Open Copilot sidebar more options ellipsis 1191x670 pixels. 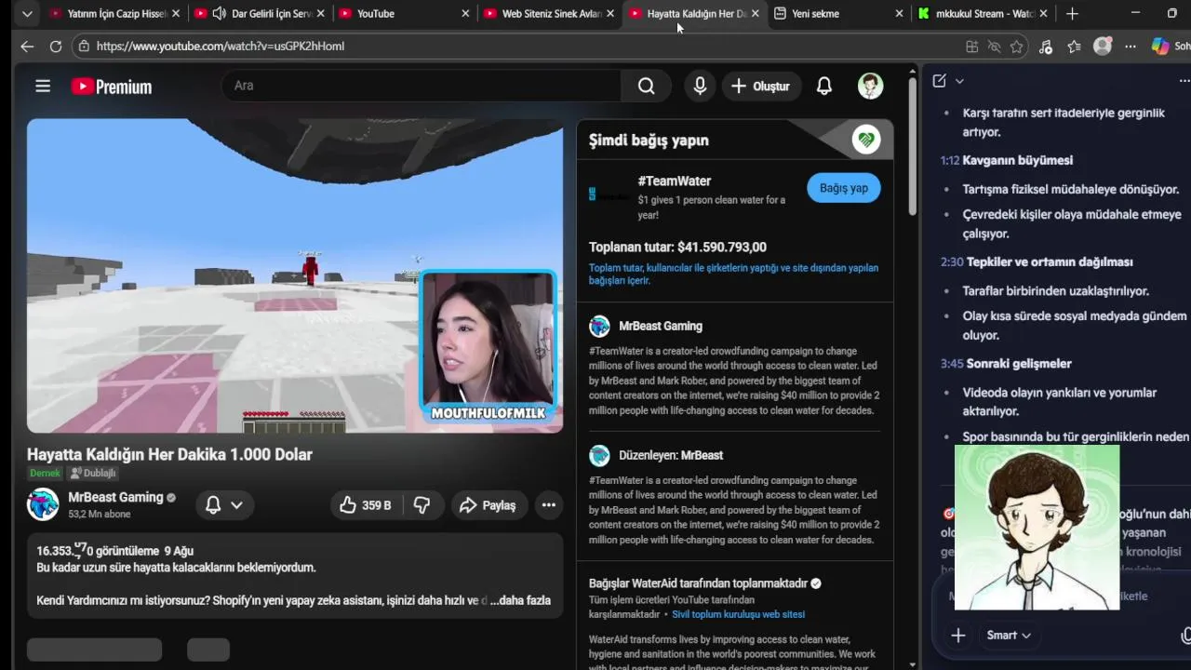(x=1184, y=81)
